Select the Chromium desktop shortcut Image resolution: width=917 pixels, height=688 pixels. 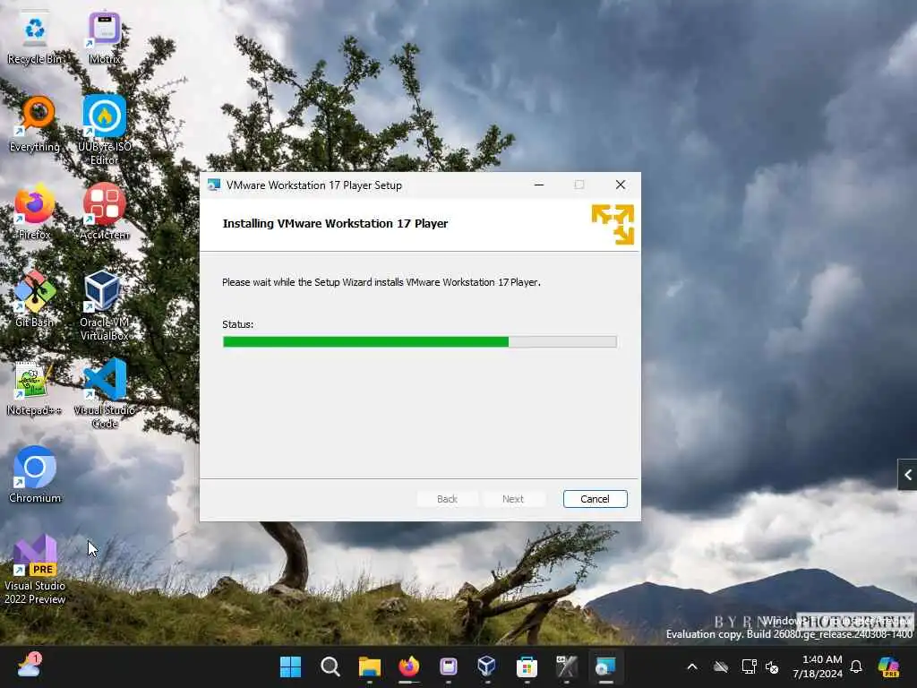(x=35, y=475)
